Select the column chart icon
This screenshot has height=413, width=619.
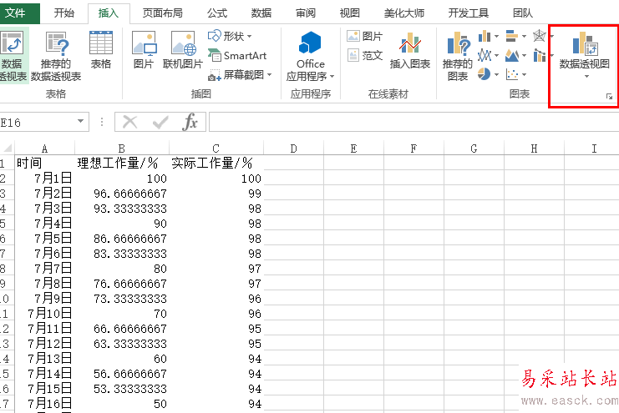point(485,36)
